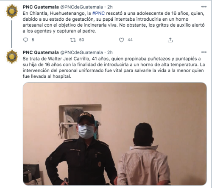This screenshot has width=212, height=188.
Task: Retweet the Chiantla rescue tweet
Action: [x=73, y=40]
